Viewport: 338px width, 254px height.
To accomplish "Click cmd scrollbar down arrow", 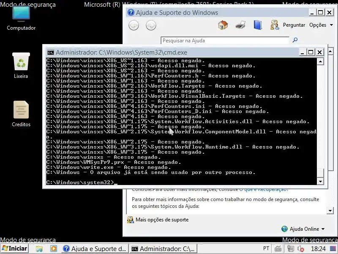I will (321, 182).
